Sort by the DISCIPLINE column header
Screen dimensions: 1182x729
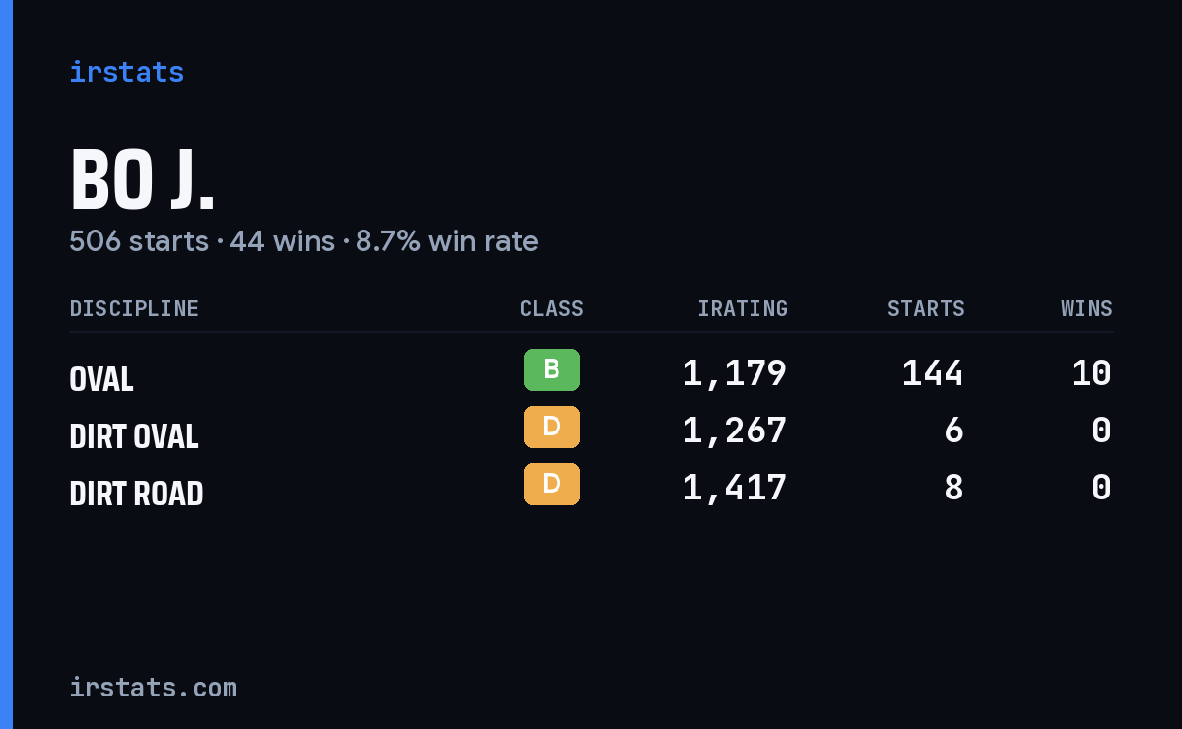coord(134,309)
